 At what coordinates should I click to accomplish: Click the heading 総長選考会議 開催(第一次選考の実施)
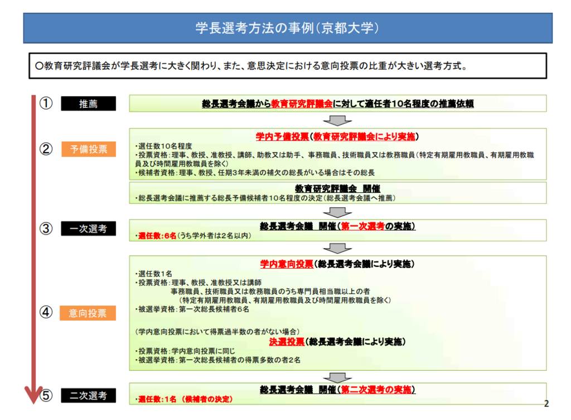(x=337, y=226)
